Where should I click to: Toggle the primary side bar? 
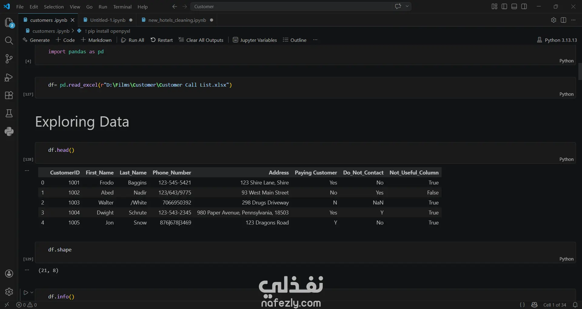click(504, 6)
